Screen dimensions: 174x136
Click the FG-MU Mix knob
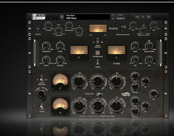pos(154,94)
